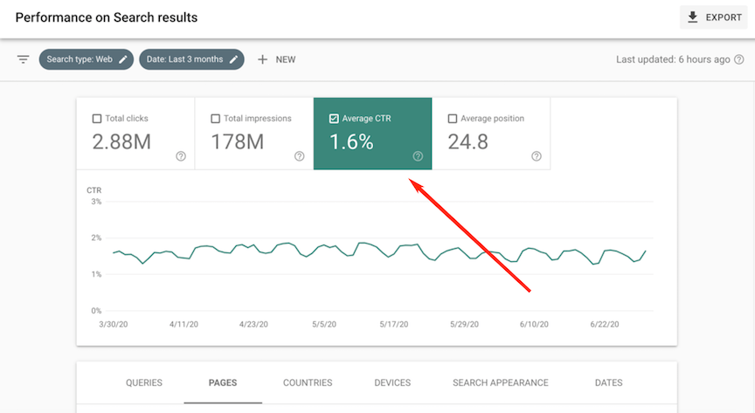The height and width of the screenshot is (413, 755).
Task: Click the pencil icon on Search type chip
Action: [x=123, y=59]
